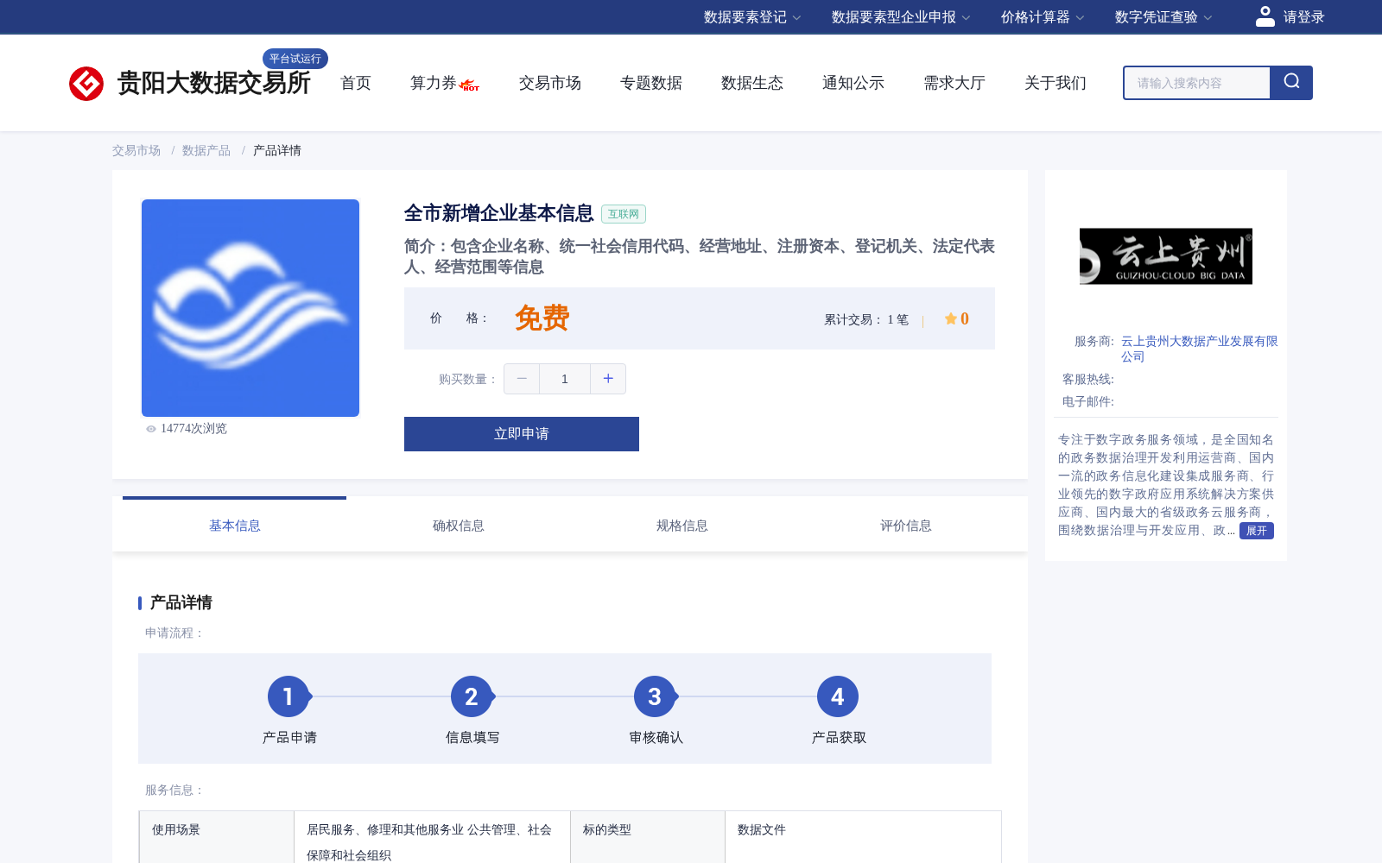The image size is (1382, 863).
Task: Click the search magnifier button
Action: click(1291, 83)
